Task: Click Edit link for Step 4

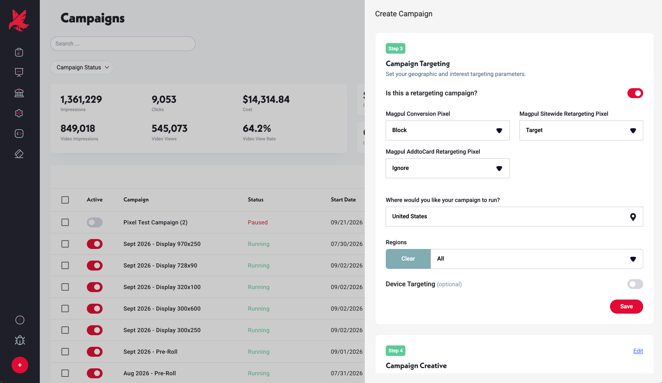Action: (638, 351)
